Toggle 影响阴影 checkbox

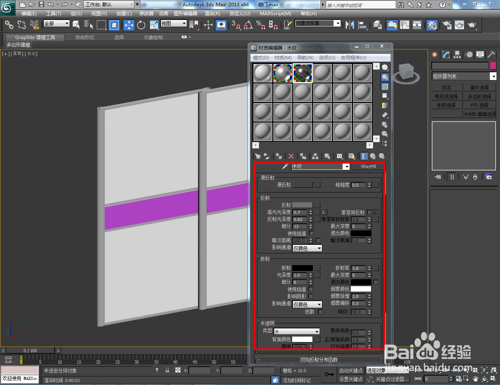(x=311, y=296)
